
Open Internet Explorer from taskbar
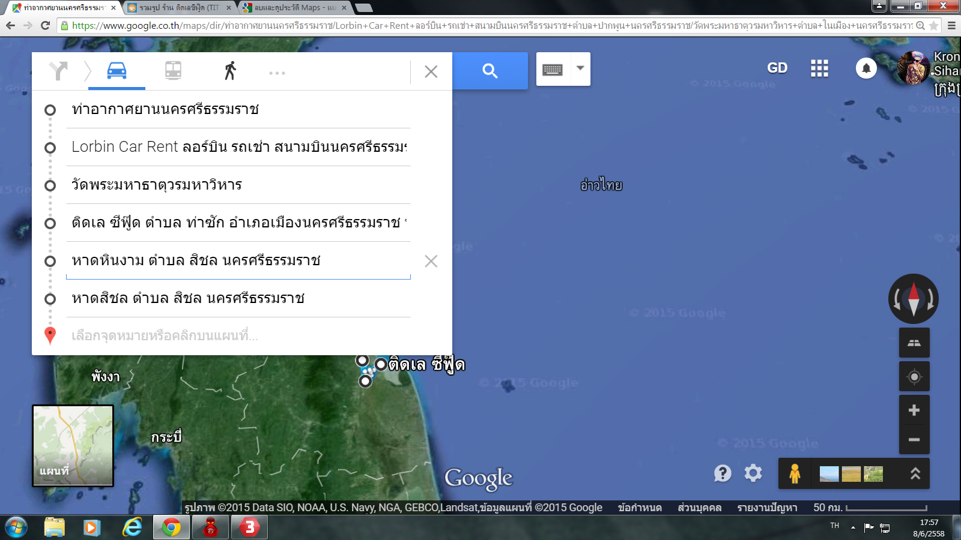click(x=132, y=527)
